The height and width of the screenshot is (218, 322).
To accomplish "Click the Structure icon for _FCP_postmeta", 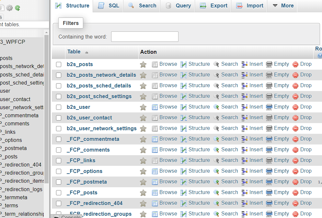I will click(x=184, y=182).
